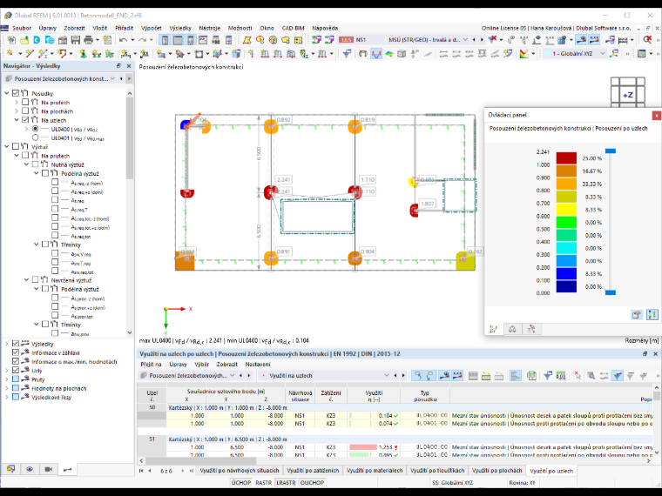Viewport: 662px width, 496px height.
Task: Click the result details magnifier icon in table toolbar
Action: (591, 375)
